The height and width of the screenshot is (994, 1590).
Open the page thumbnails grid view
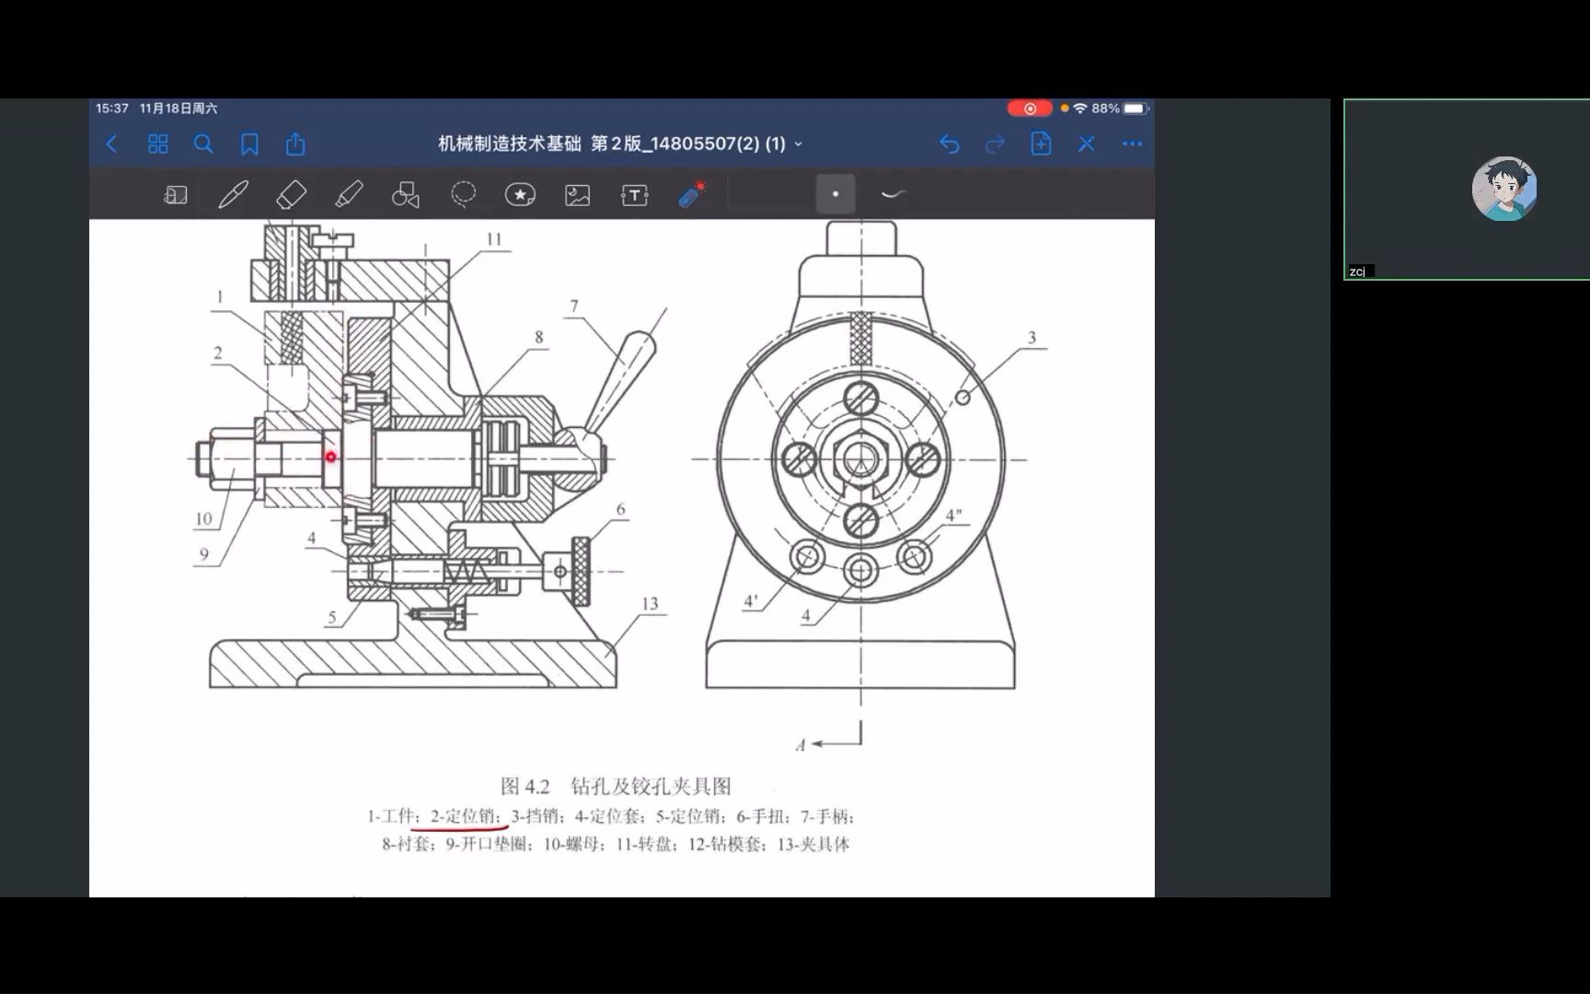[x=158, y=144]
